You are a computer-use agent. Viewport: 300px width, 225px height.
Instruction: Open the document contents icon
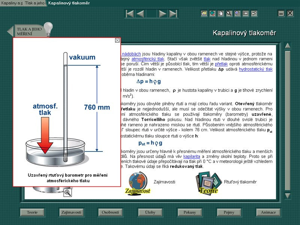(220, 13)
